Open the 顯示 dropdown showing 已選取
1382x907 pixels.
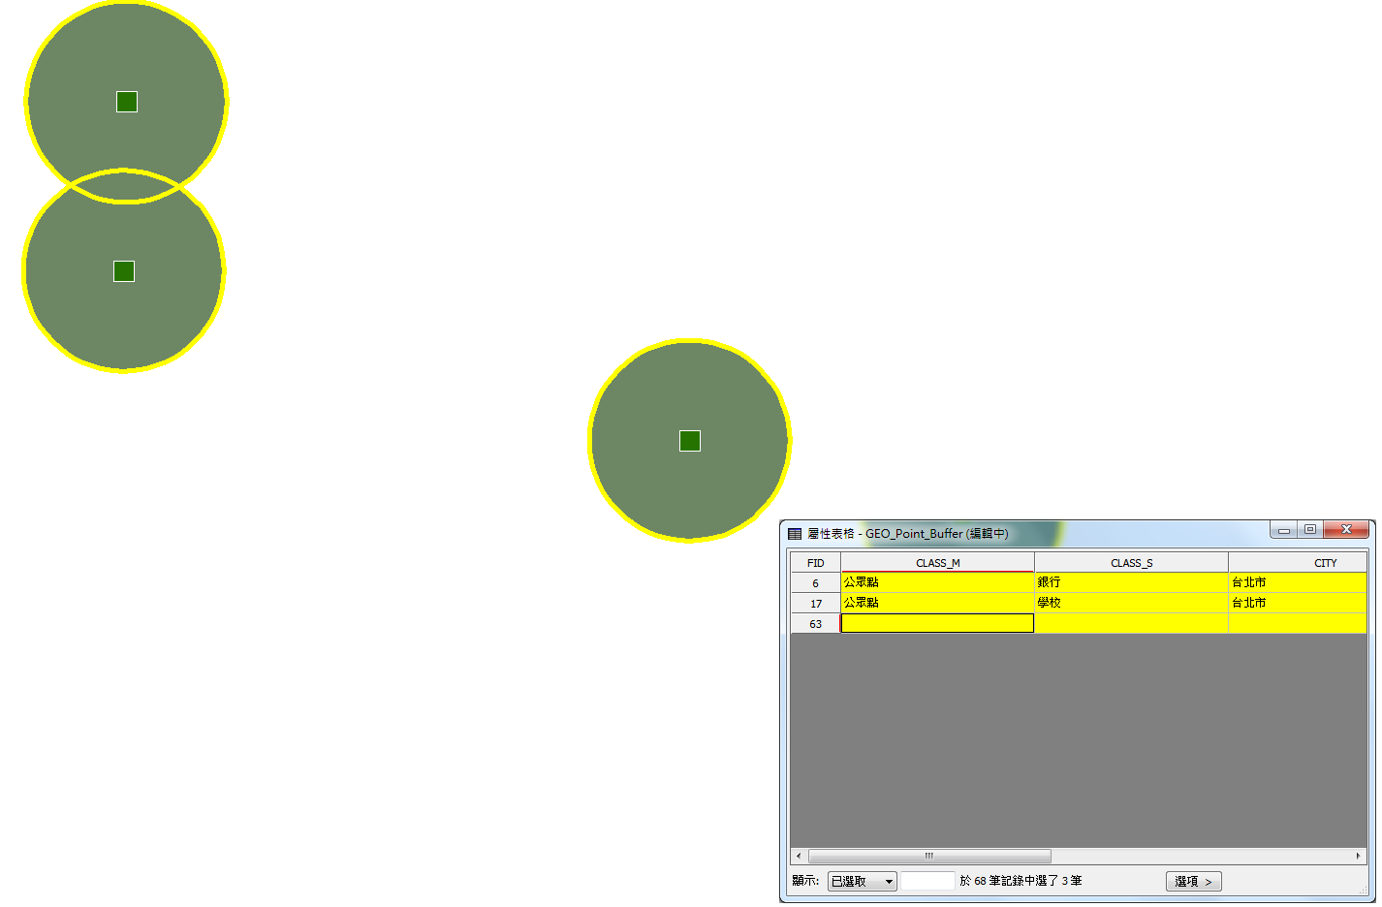862,882
